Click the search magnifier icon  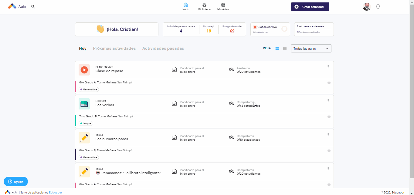point(33,6)
